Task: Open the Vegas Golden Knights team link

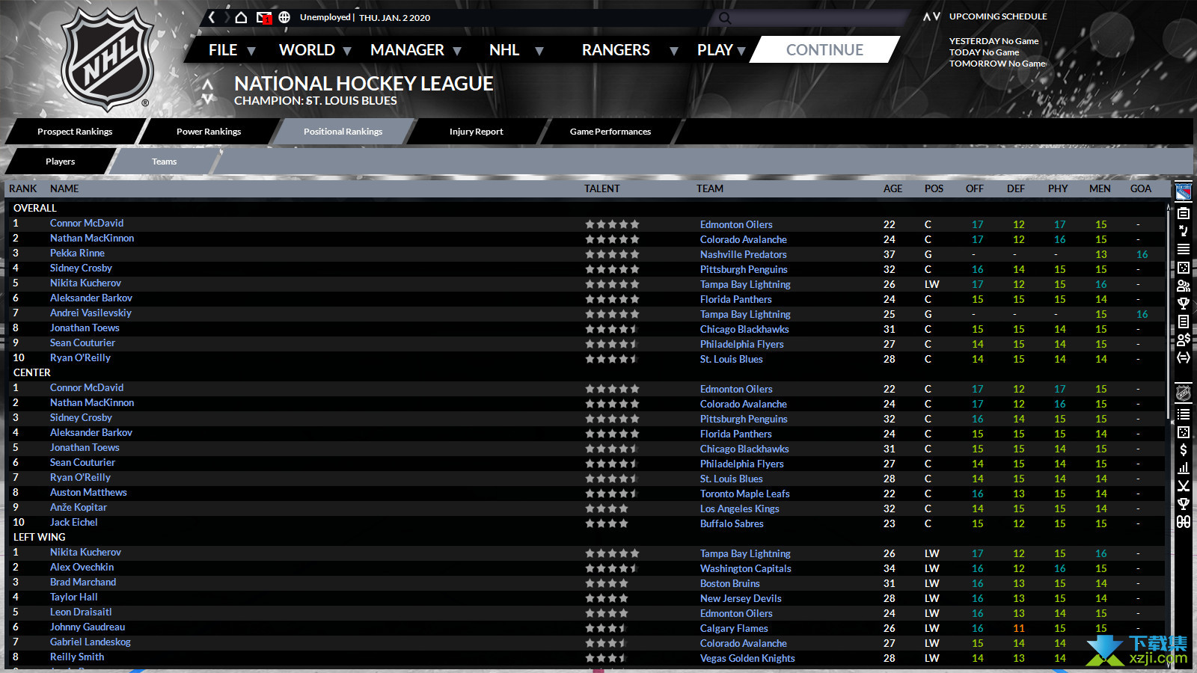Action: (747, 658)
